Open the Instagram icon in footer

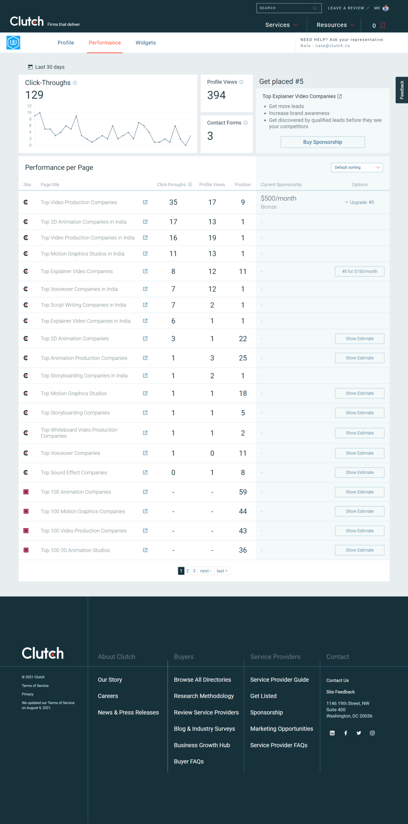tap(372, 733)
